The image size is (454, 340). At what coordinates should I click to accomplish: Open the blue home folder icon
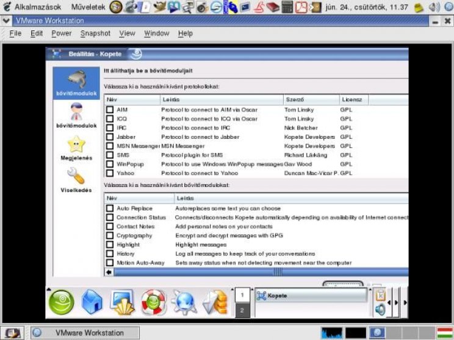pos(92,302)
